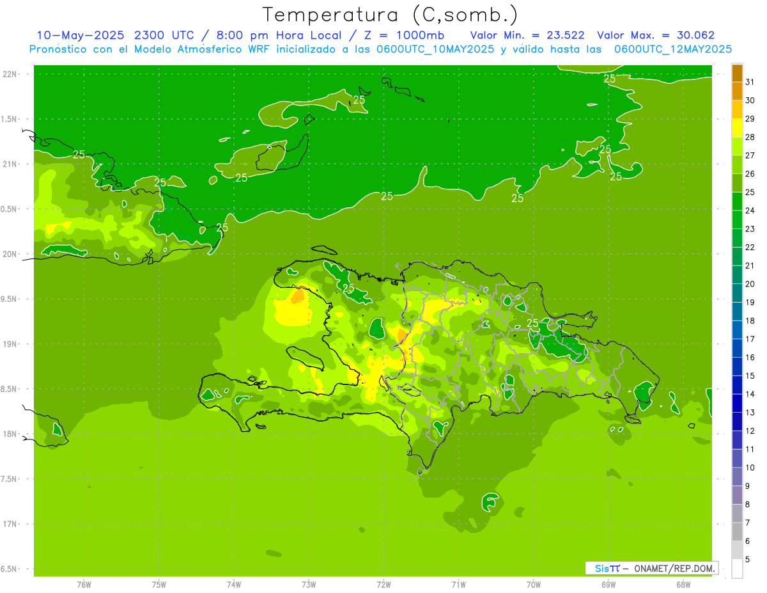Click the color scale value '28'
The width and height of the screenshot is (767, 593).
click(750, 137)
